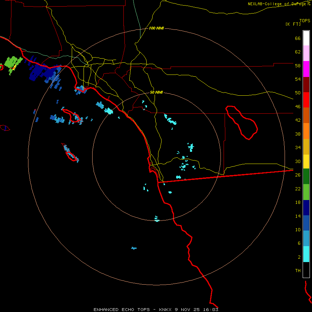This screenshot has width=312, height=312.
Task: Click the legend value "38"
Action: click(x=298, y=134)
